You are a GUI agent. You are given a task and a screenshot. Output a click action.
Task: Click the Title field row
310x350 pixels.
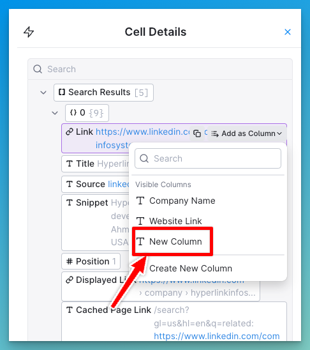tap(96, 164)
